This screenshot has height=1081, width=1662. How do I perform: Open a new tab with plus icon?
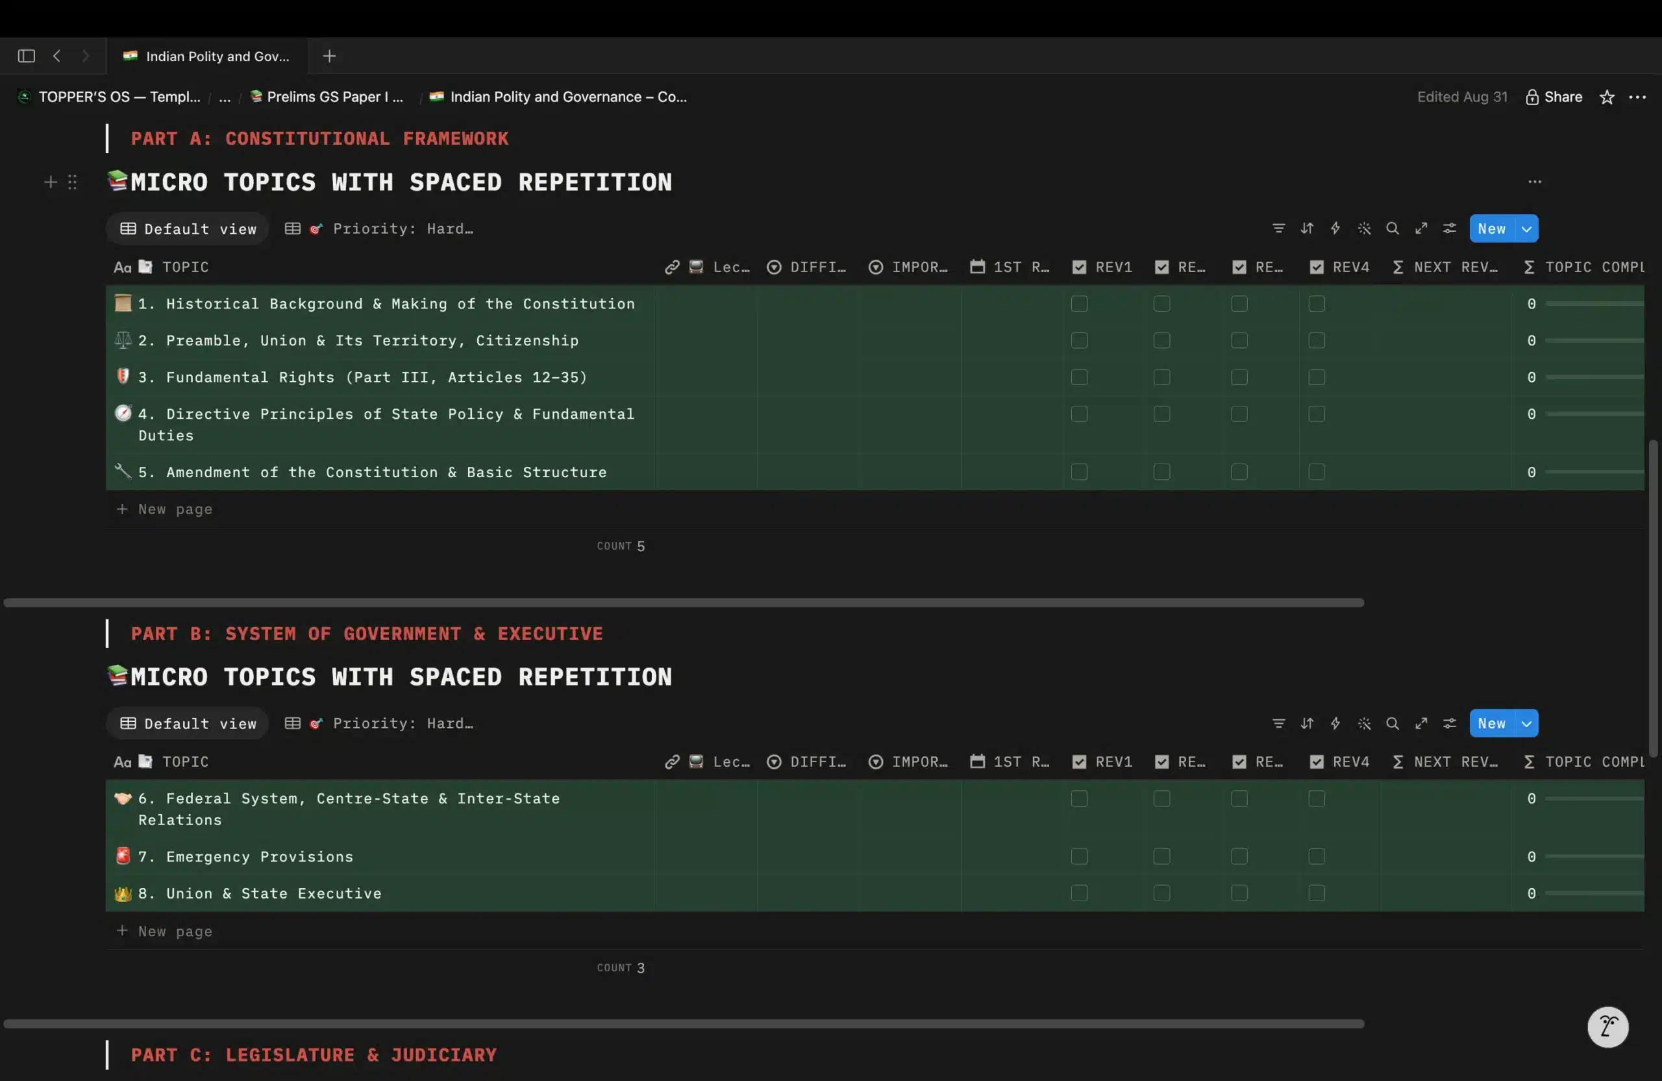point(329,56)
